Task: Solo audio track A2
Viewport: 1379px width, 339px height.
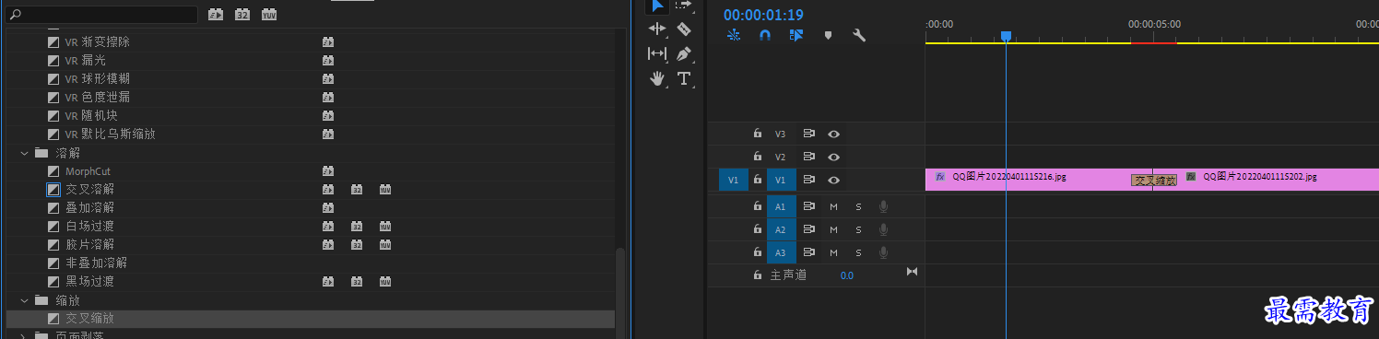Action: pyautogui.click(x=858, y=229)
